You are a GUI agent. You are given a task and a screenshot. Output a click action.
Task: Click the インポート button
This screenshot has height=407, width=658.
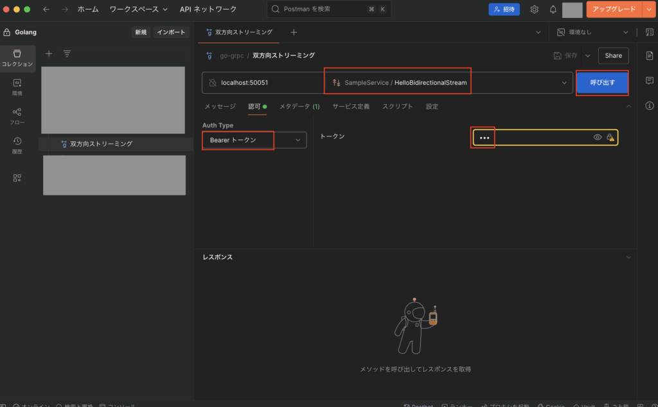click(171, 32)
